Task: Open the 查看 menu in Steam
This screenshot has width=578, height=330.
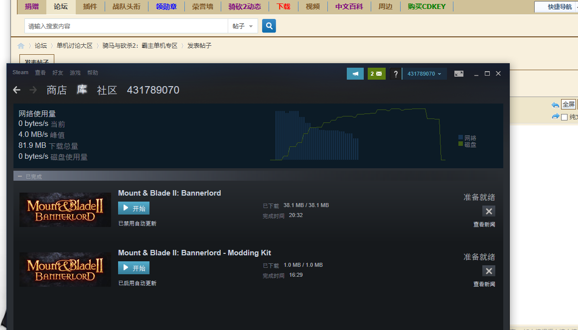Action: coord(40,73)
